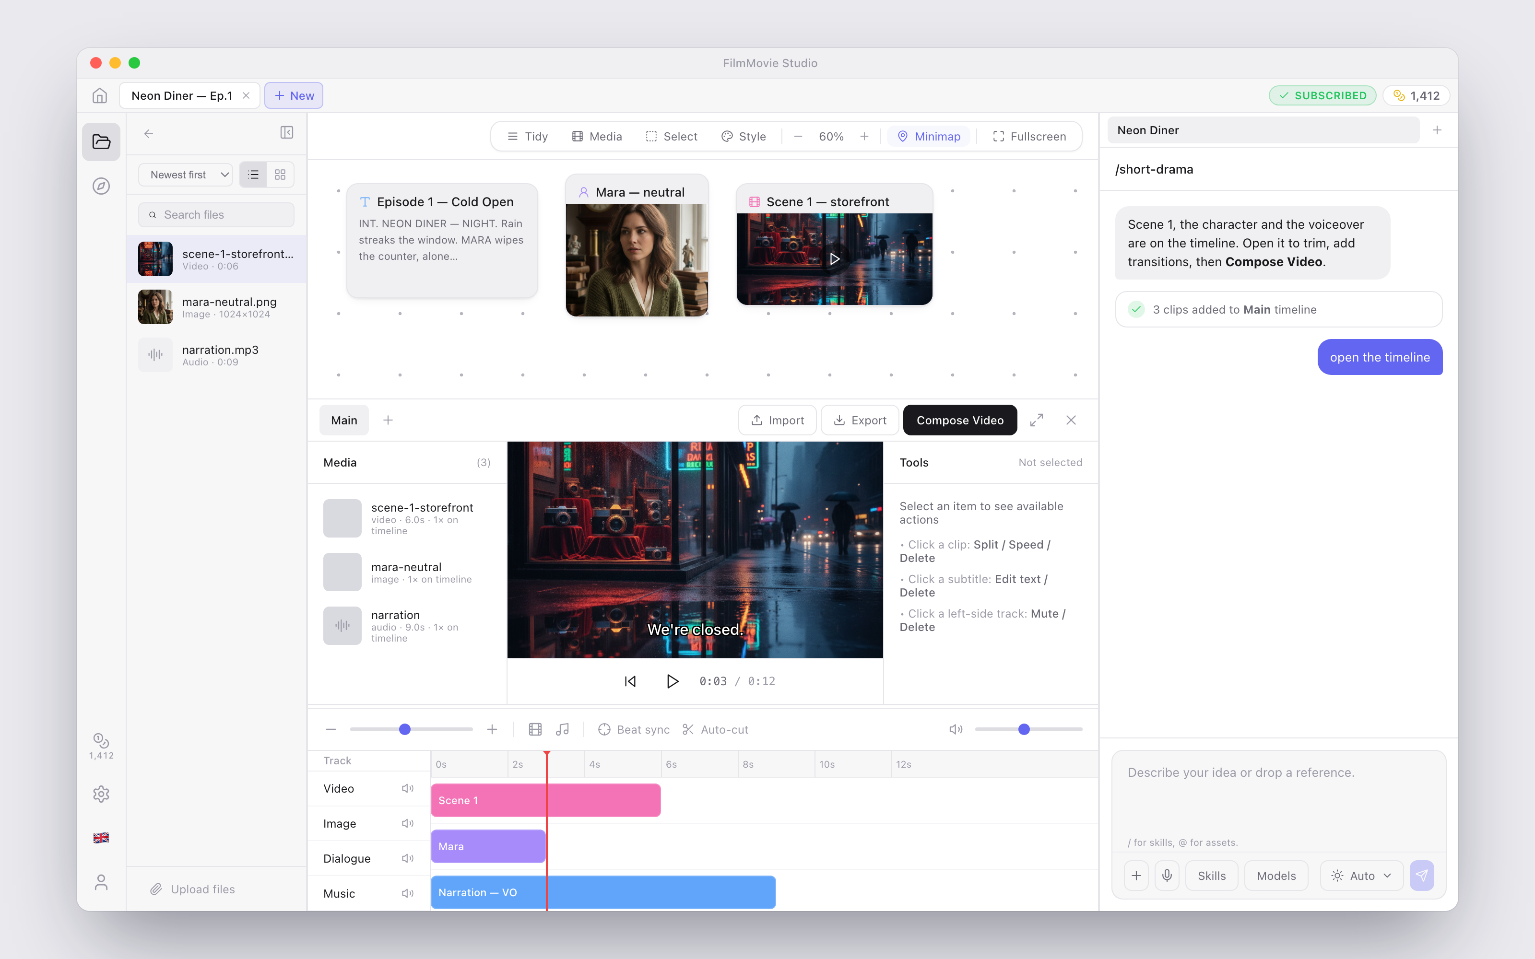
Task: Open the files folder sidebar panel
Action: tap(101, 141)
